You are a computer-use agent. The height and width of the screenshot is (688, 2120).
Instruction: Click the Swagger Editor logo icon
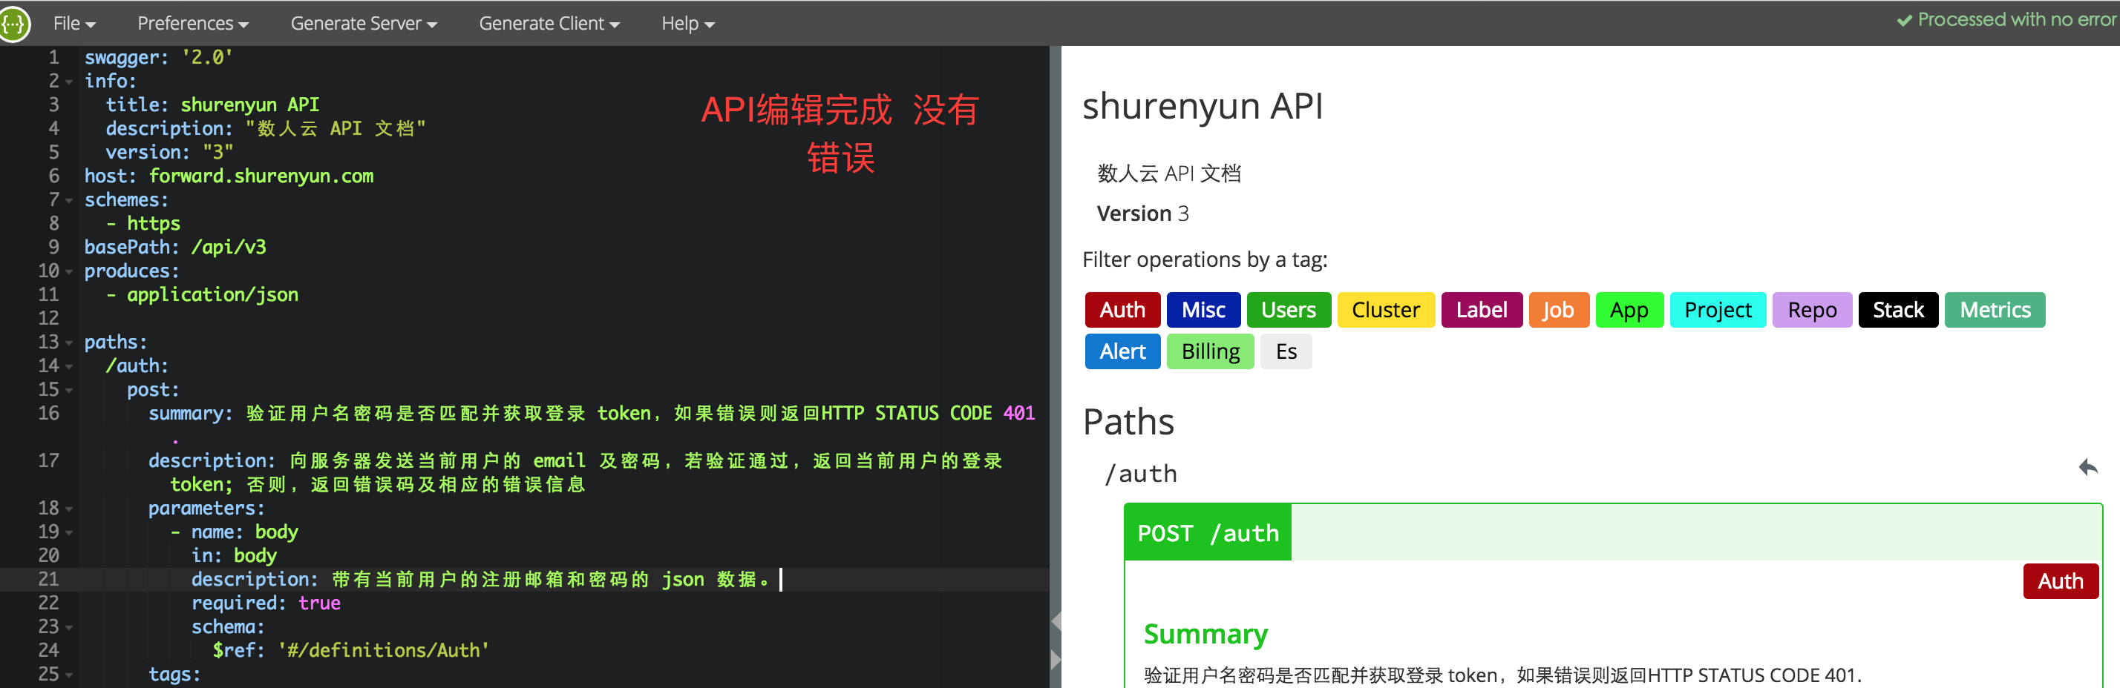(x=14, y=24)
